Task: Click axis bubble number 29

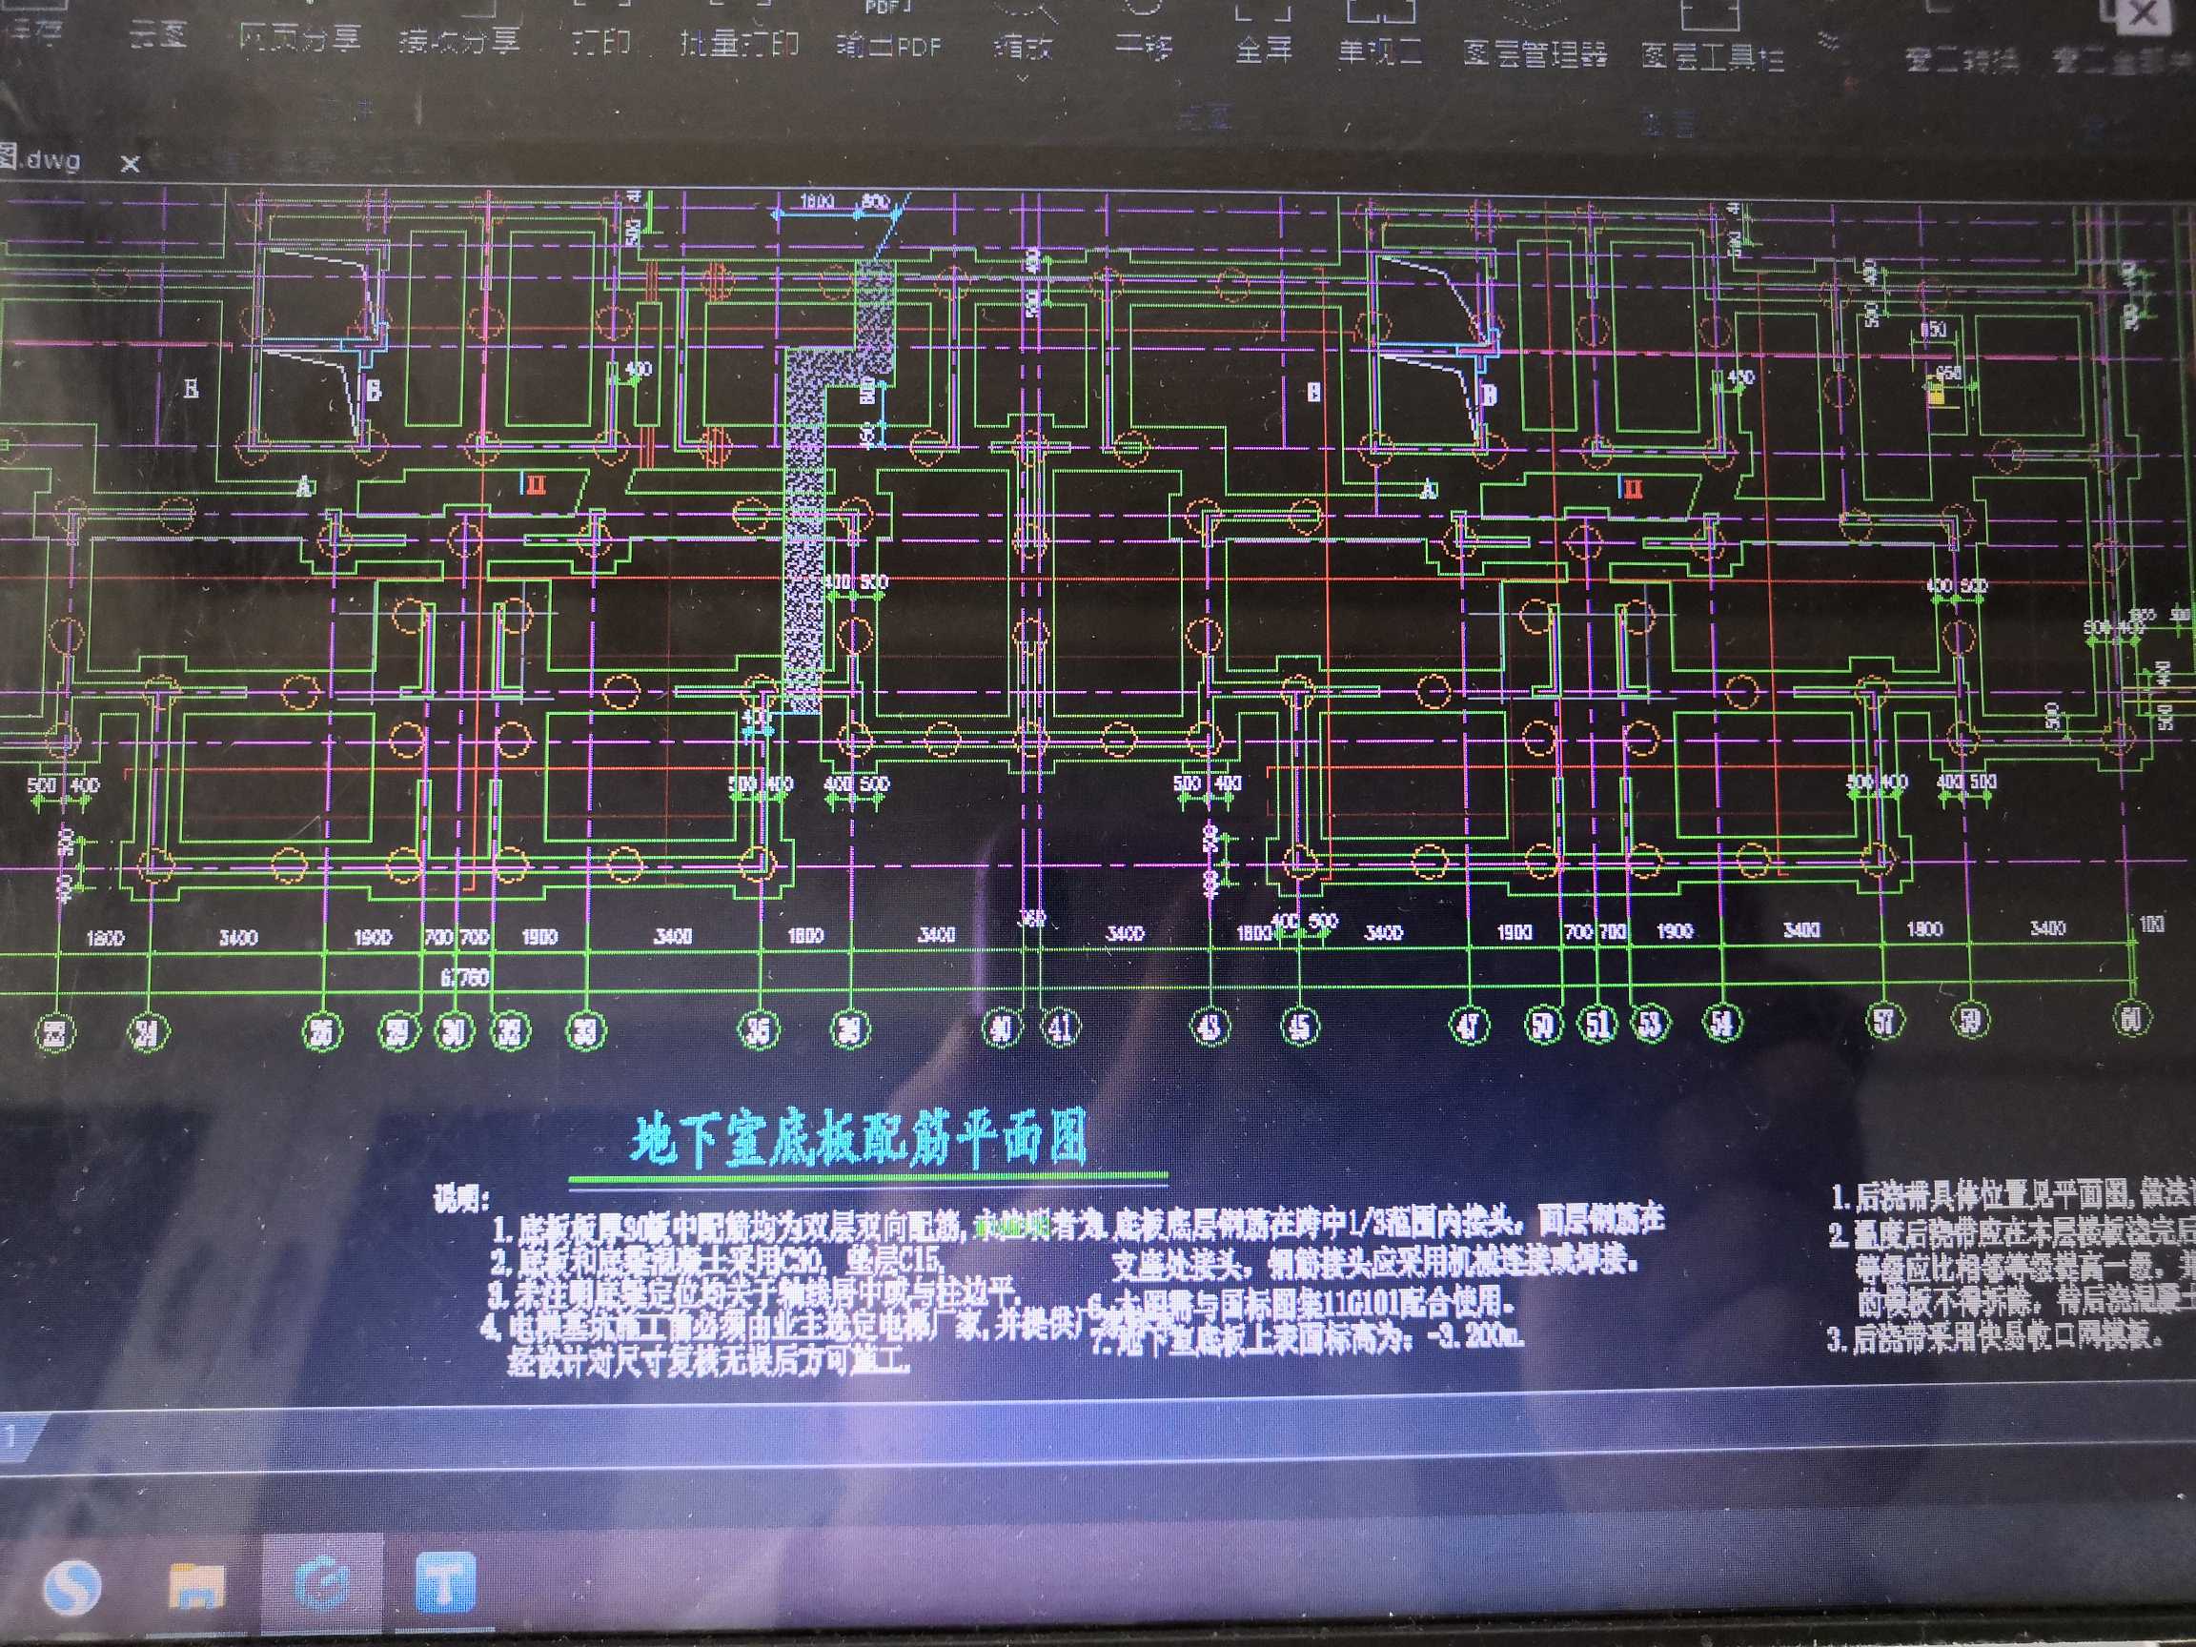Action: (397, 1032)
